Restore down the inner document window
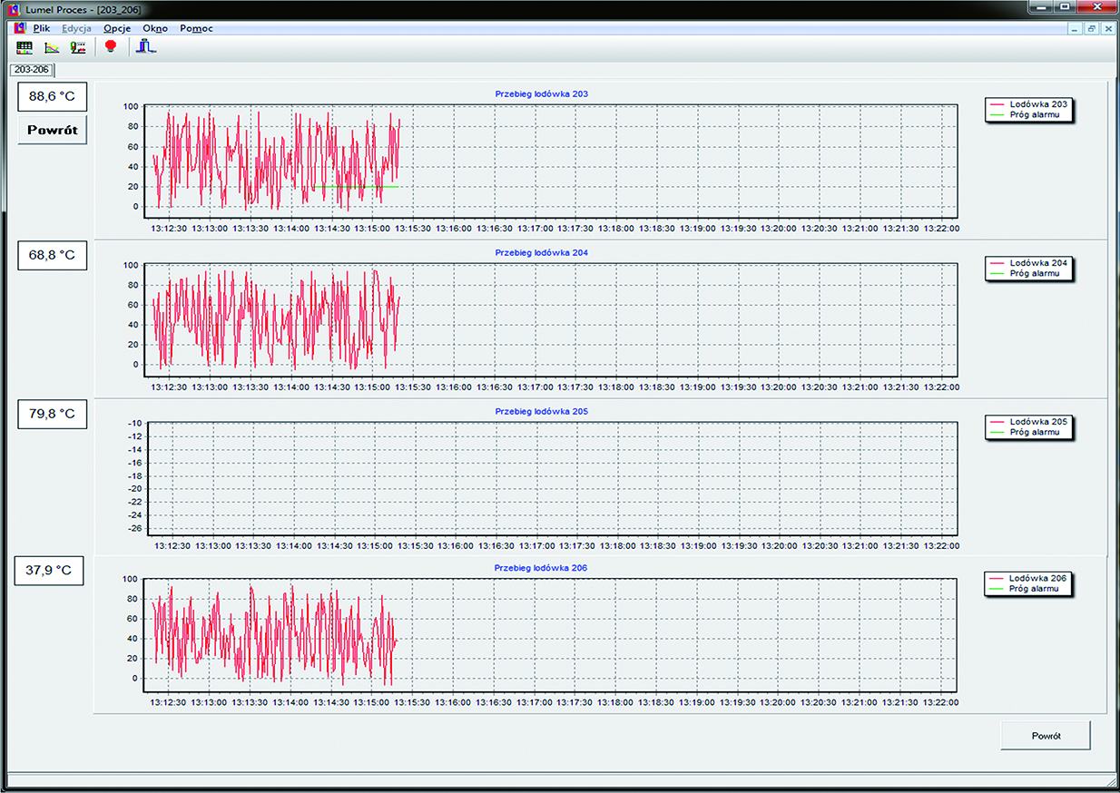 point(1092,28)
